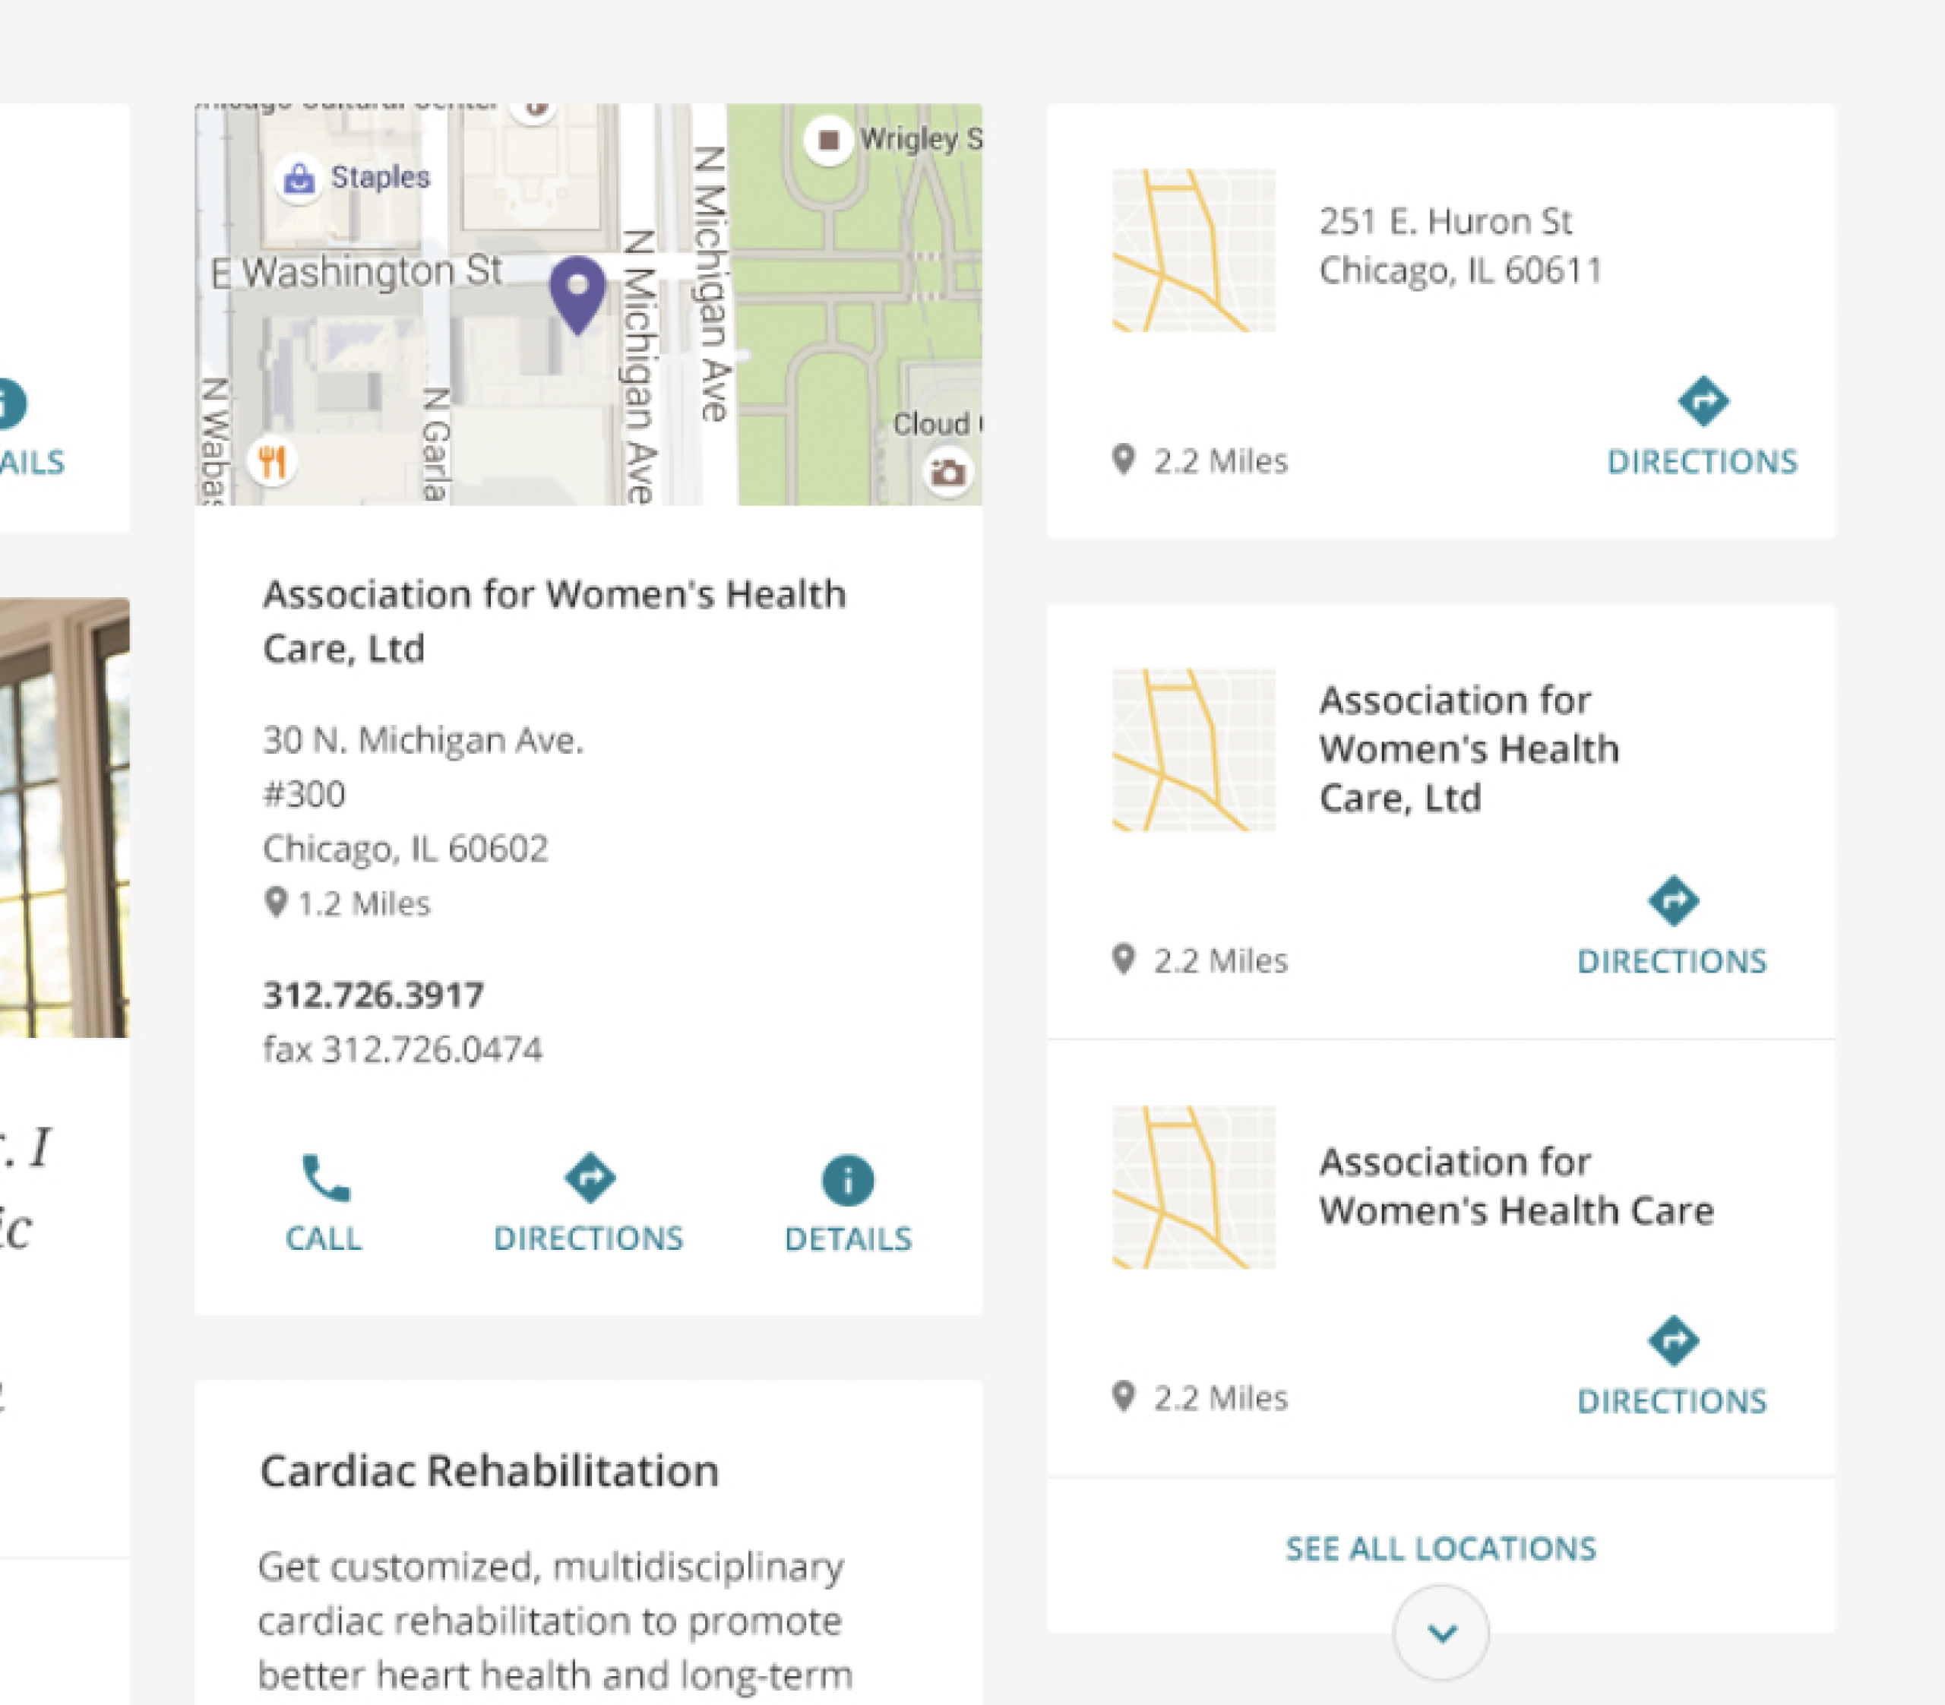Expand locations with the chevron down button
The width and height of the screenshot is (1945, 1705).
click(1441, 1633)
